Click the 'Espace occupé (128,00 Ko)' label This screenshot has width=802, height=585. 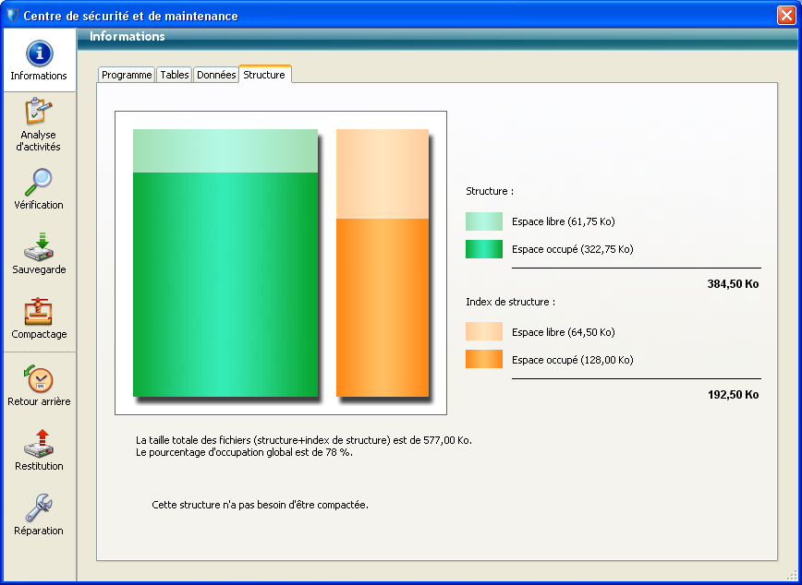tap(572, 360)
